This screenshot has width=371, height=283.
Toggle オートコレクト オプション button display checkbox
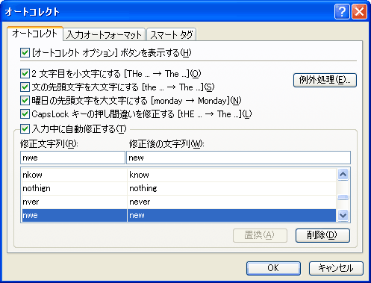(x=25, y=53)
